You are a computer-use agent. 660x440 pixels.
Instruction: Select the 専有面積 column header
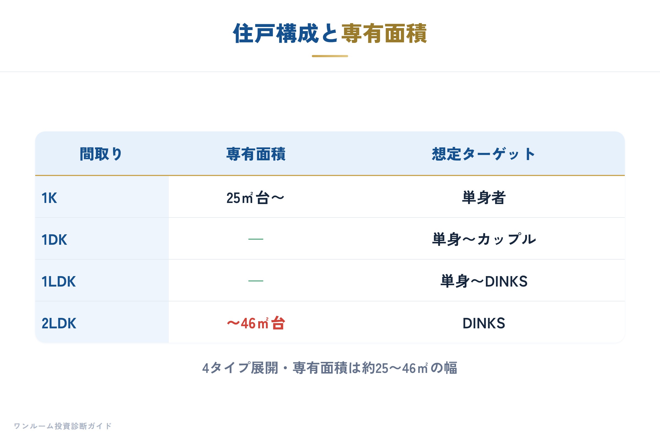[256, 154]
